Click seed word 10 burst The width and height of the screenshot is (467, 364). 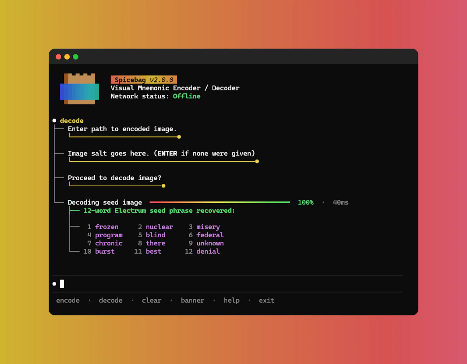(x=105, y=251)
